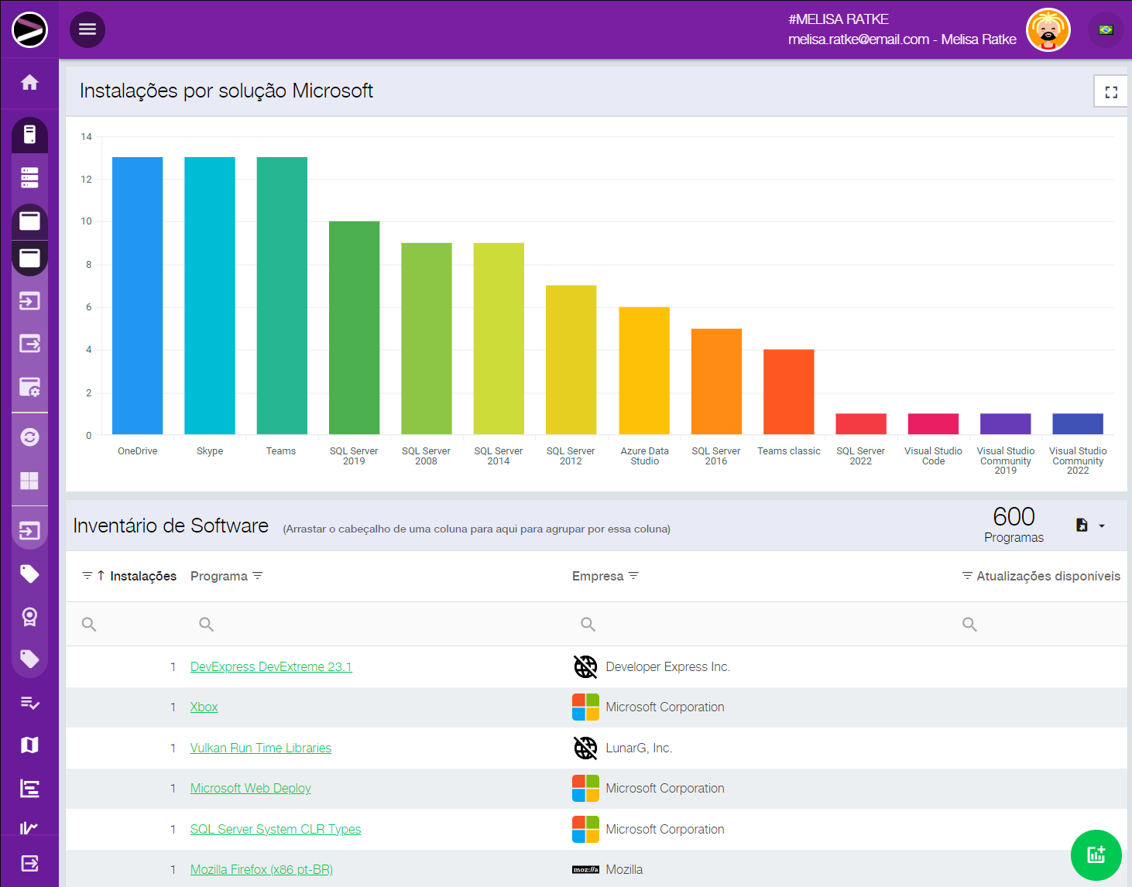Click the SQL Server 2019 green bar
The height and width of the screenshot is (887, 1132).
pos(354,327)
